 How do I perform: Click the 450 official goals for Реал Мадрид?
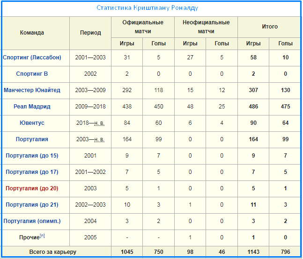(158, 107)
